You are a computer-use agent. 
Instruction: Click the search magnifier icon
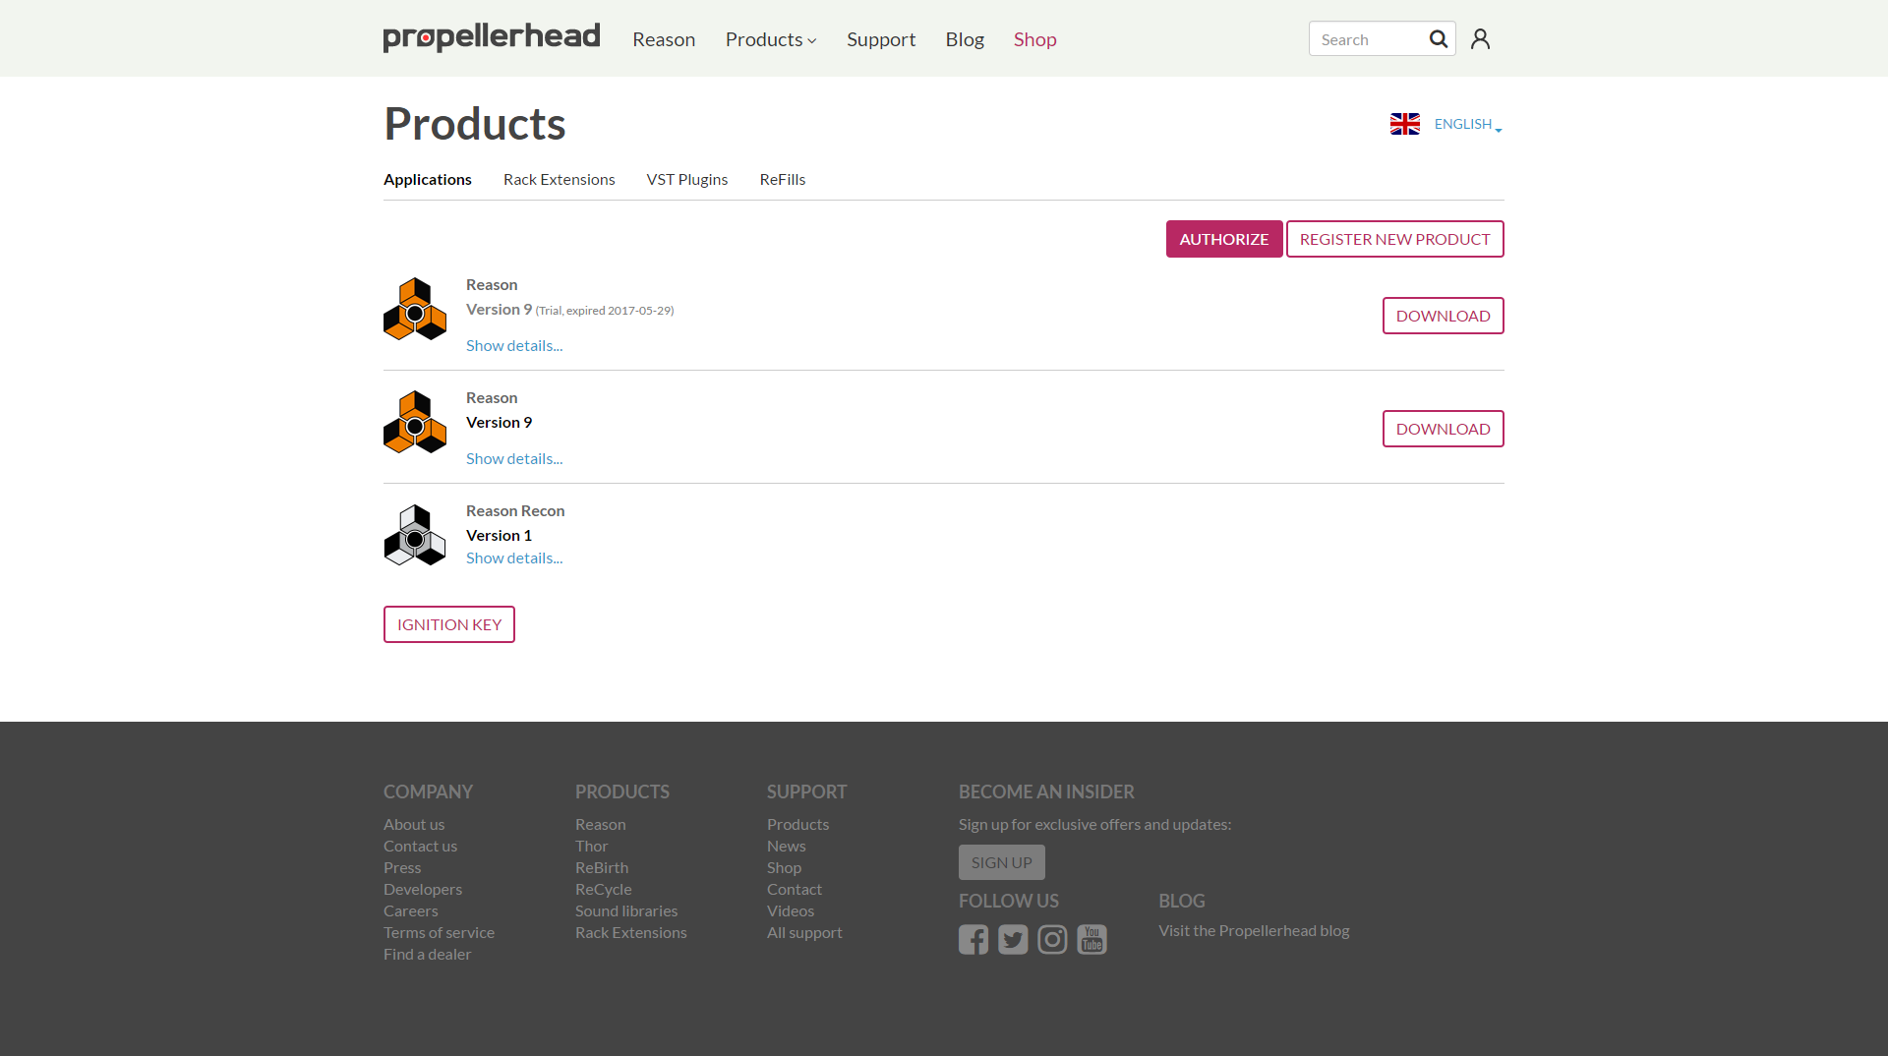(x=1438, y=39)
